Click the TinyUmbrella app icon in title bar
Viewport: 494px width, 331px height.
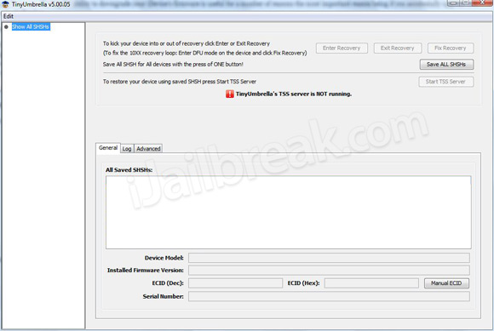[x=5, y=4]
